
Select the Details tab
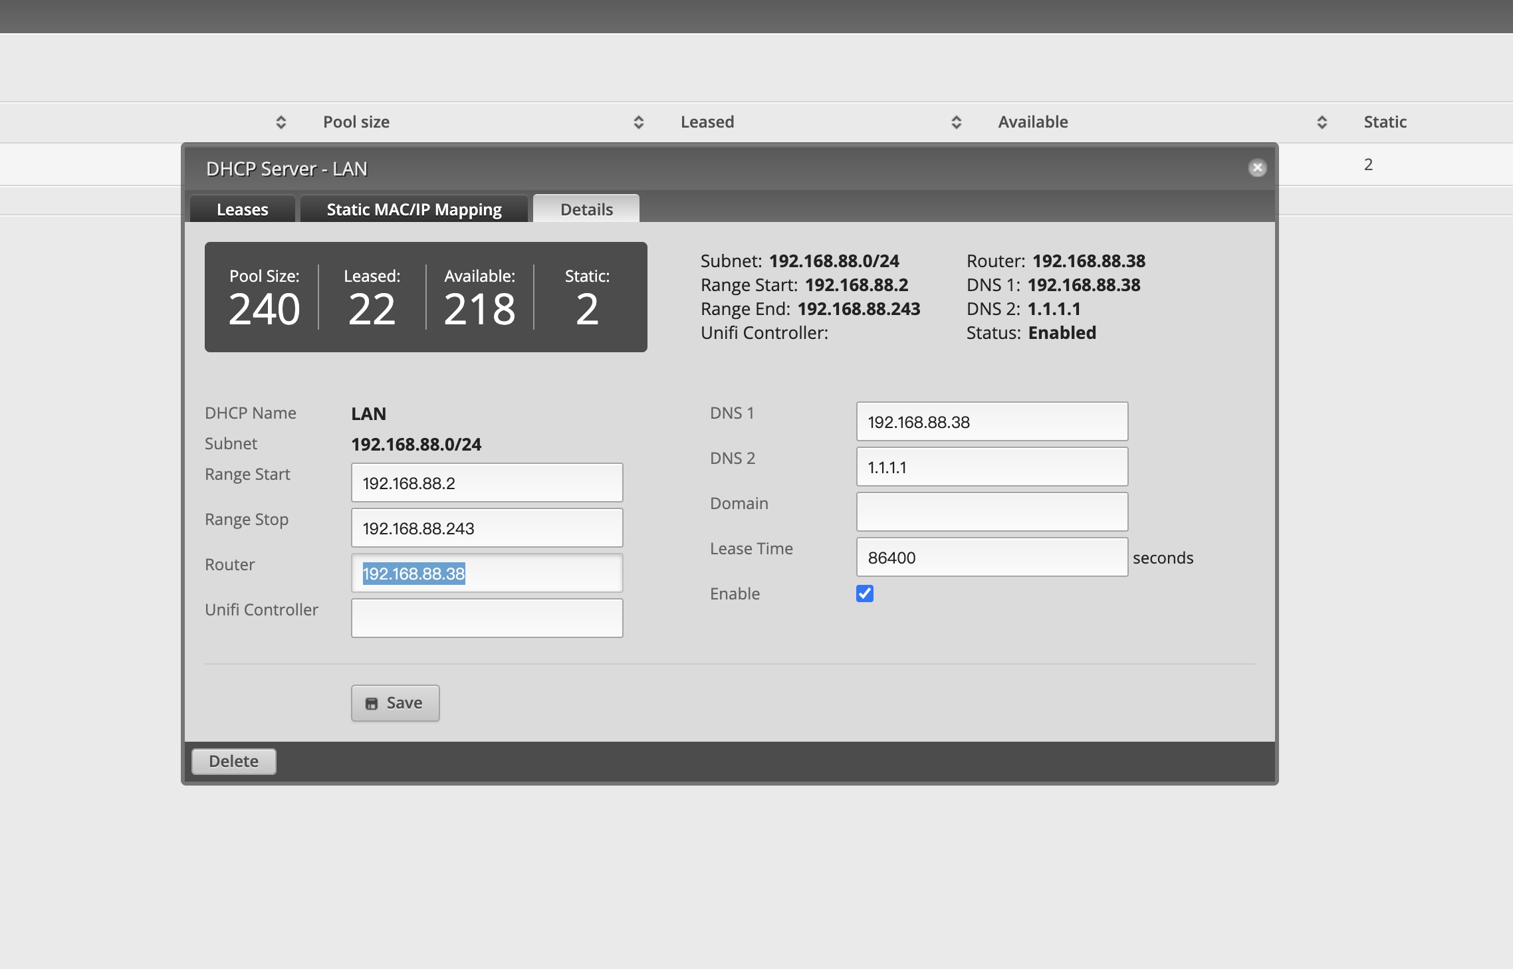click(x=586, y=209)
